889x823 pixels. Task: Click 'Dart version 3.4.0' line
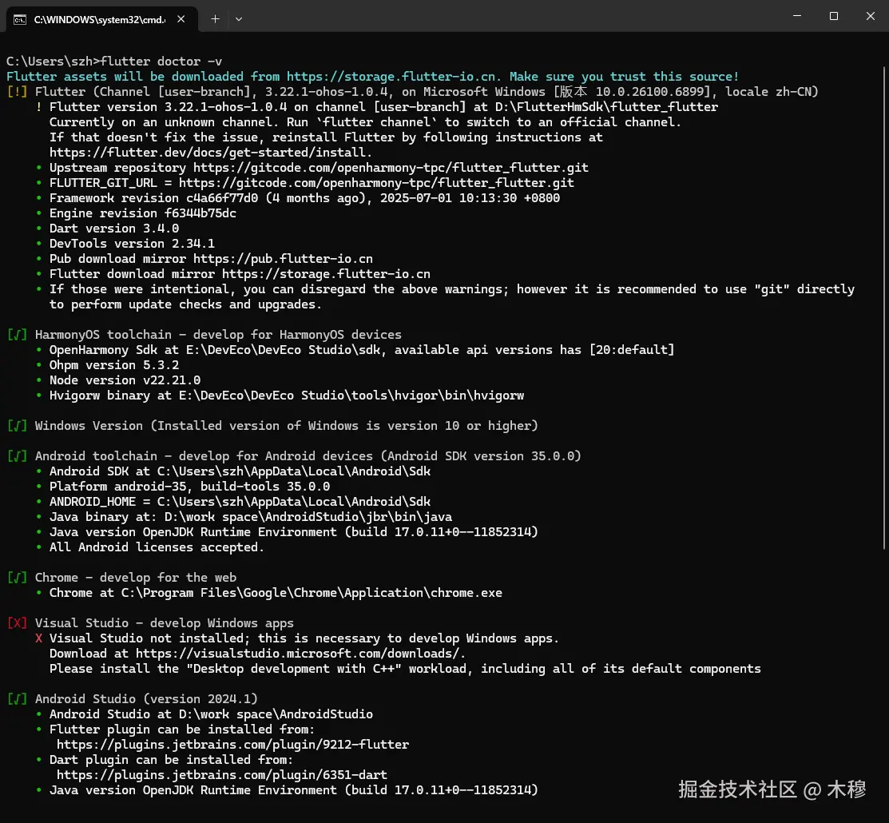[x=114, y=229]
